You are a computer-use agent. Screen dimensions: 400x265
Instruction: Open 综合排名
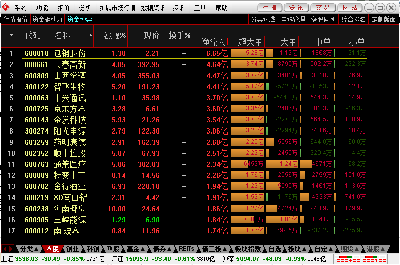(353, 20)
